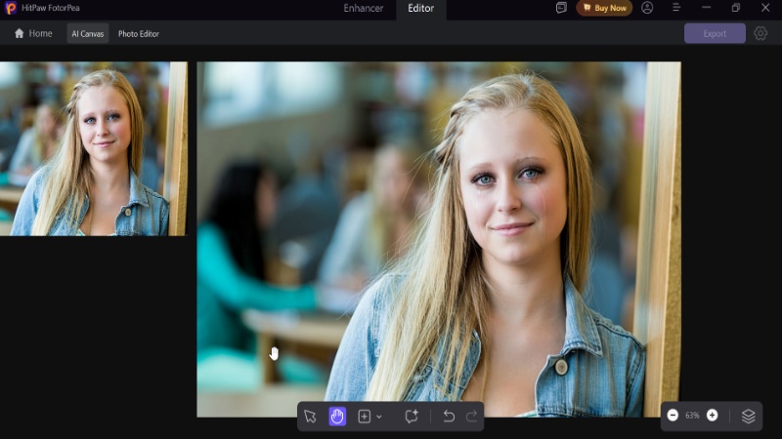
Task: Expand the add image dropdown arrow
Action: 379,417
